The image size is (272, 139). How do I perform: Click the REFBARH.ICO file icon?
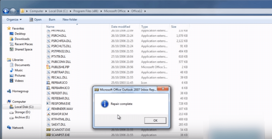(x=48, y=88)
